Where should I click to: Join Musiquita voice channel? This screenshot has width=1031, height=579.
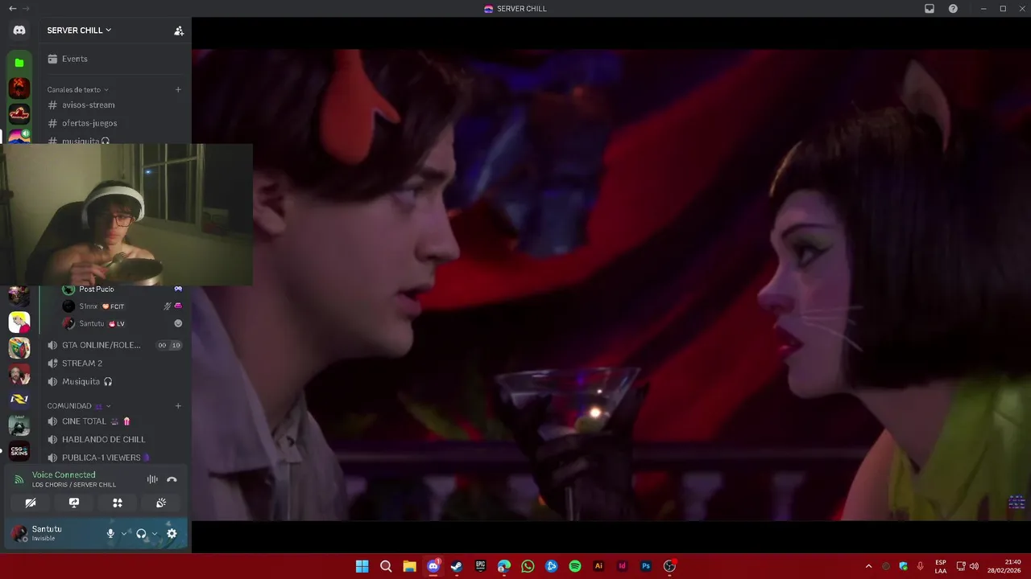114,382
